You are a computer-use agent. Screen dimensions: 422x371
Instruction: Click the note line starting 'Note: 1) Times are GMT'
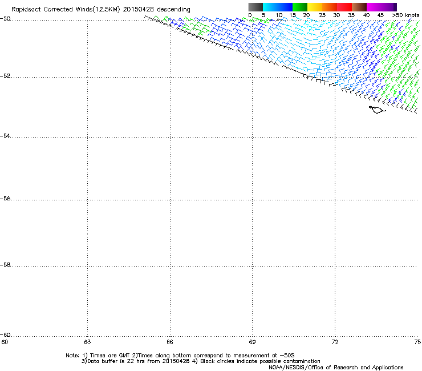pyautogui.click(x=180, y=356)
